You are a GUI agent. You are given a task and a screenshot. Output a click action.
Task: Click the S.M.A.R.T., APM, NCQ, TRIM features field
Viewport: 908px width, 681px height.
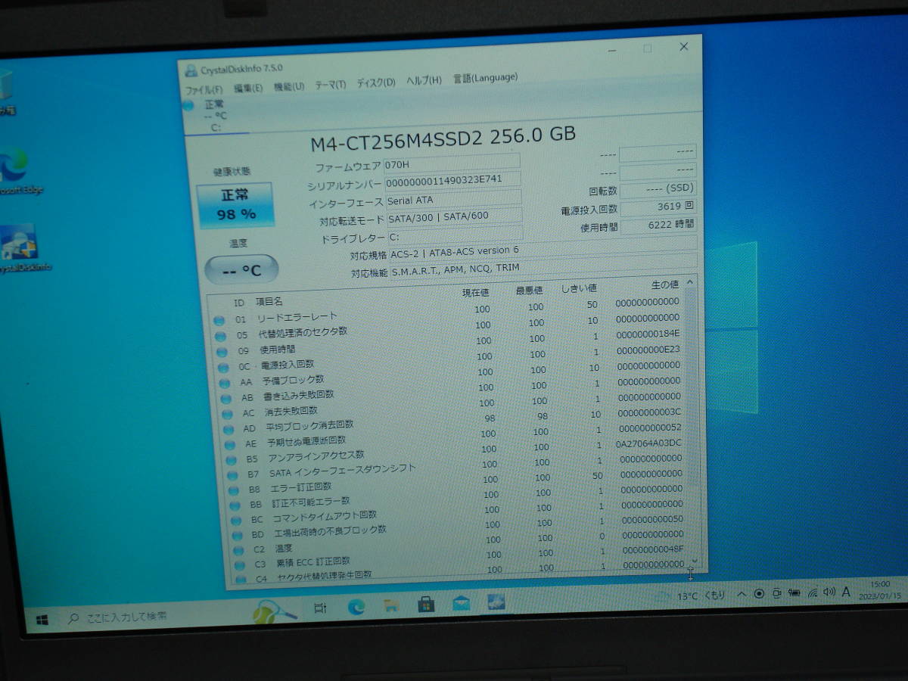(544, 268)
